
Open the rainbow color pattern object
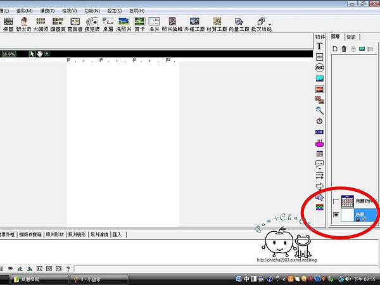tap(319, 208)
